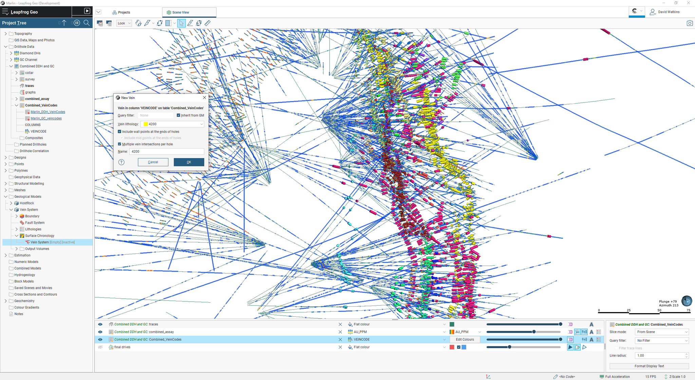Select the draw slicer line tool
The width and height of the screenshot is (695, 380).
click(147, 23)
